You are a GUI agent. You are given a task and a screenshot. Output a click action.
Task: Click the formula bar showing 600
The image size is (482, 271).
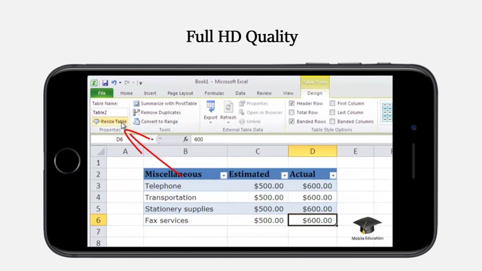[291, 139]
